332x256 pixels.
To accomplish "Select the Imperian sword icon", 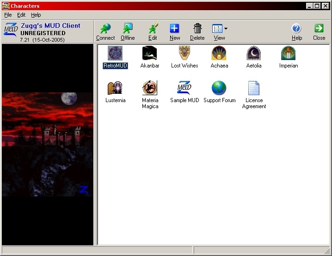I will point(288,53).
